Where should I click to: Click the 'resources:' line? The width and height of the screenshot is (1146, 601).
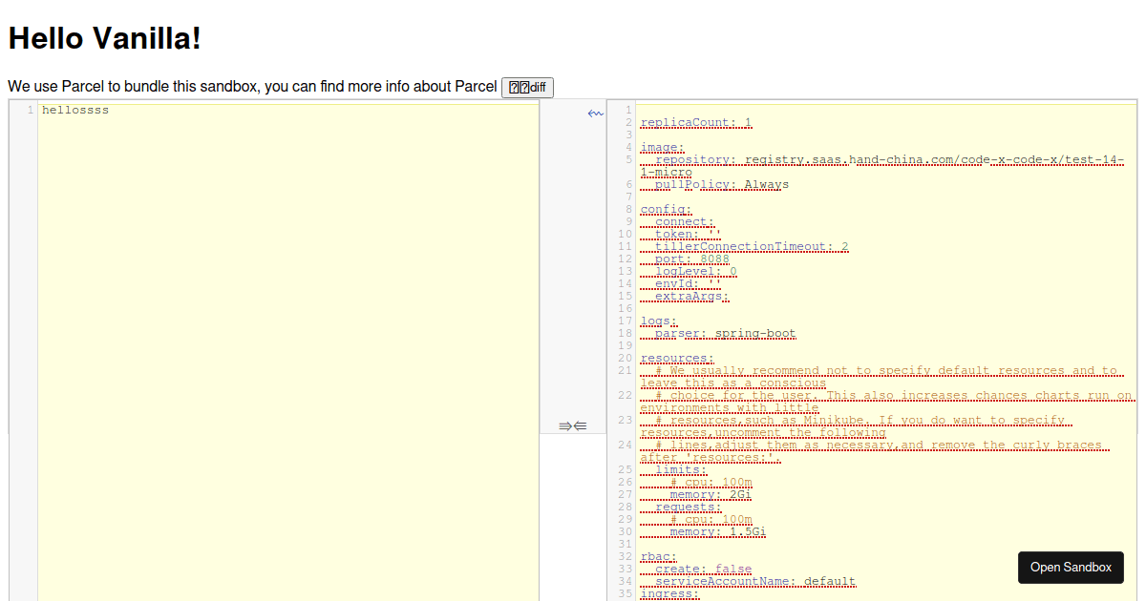[678, 358]
